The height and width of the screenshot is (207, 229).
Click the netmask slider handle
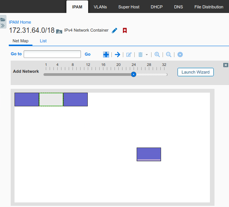point(134,74)
